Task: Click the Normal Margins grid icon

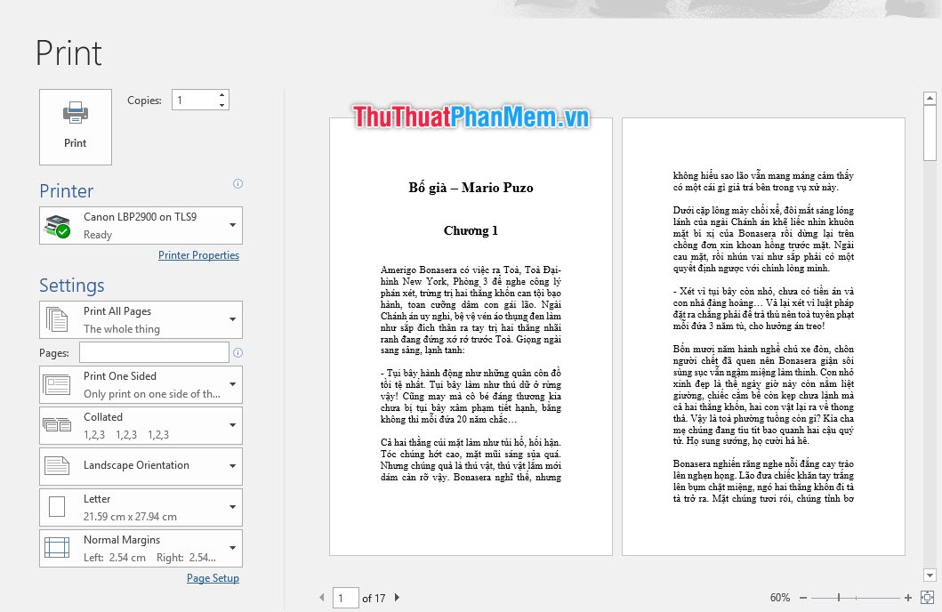Action: click(x=57, y=548)
